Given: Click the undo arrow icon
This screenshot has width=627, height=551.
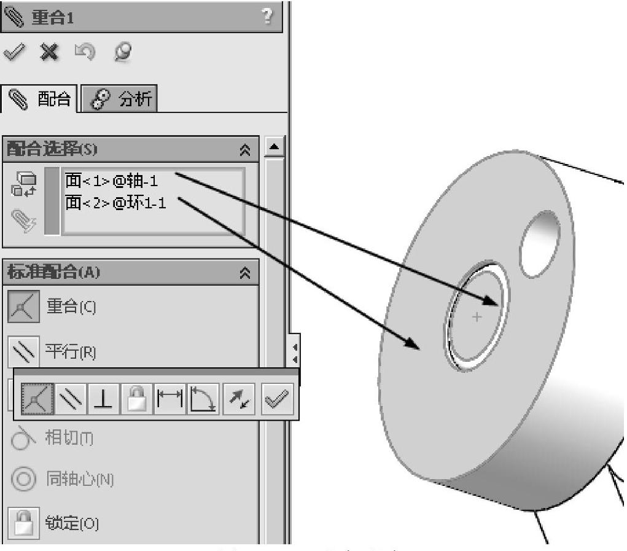Looking at the screenshot, I should (85, 52).
